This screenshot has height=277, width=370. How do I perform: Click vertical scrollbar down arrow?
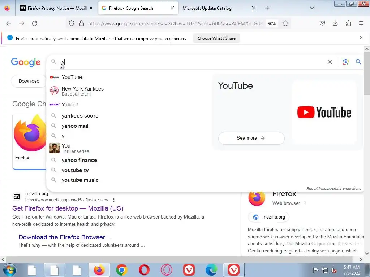tap(367, 254)
